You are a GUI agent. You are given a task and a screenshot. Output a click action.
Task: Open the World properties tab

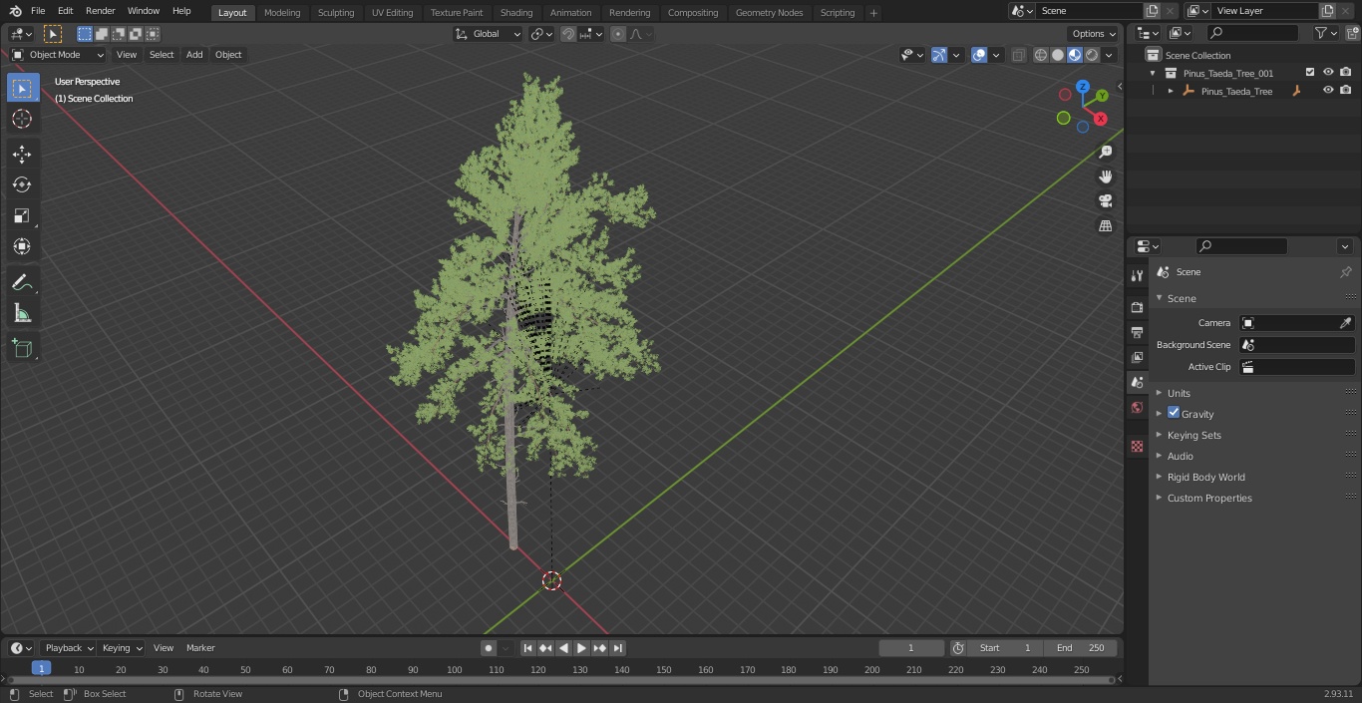pos(1137,408)
